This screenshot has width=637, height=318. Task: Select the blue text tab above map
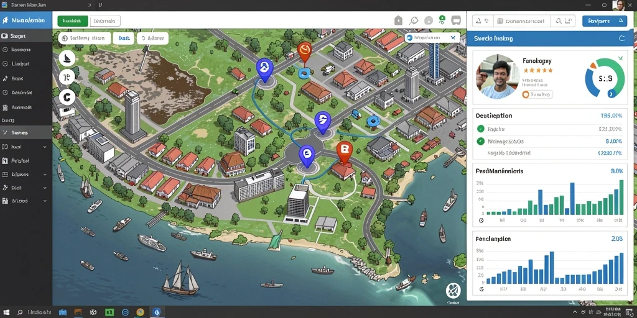tap(124, 39)
